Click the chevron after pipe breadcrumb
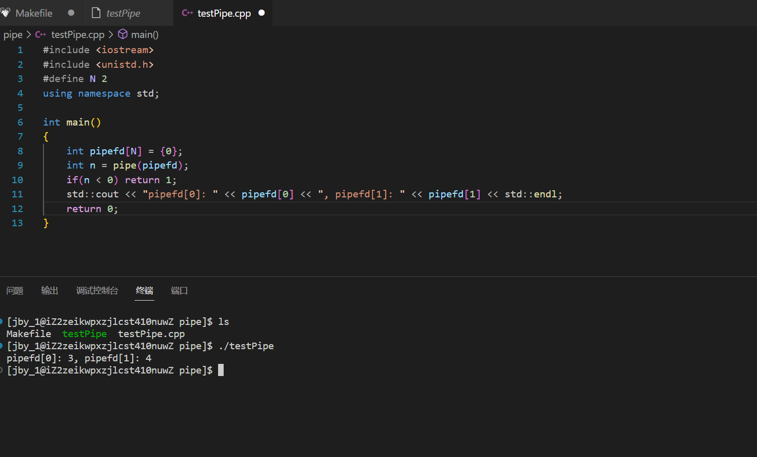Screen dimensions: 757x457 [x=29, y=34]
